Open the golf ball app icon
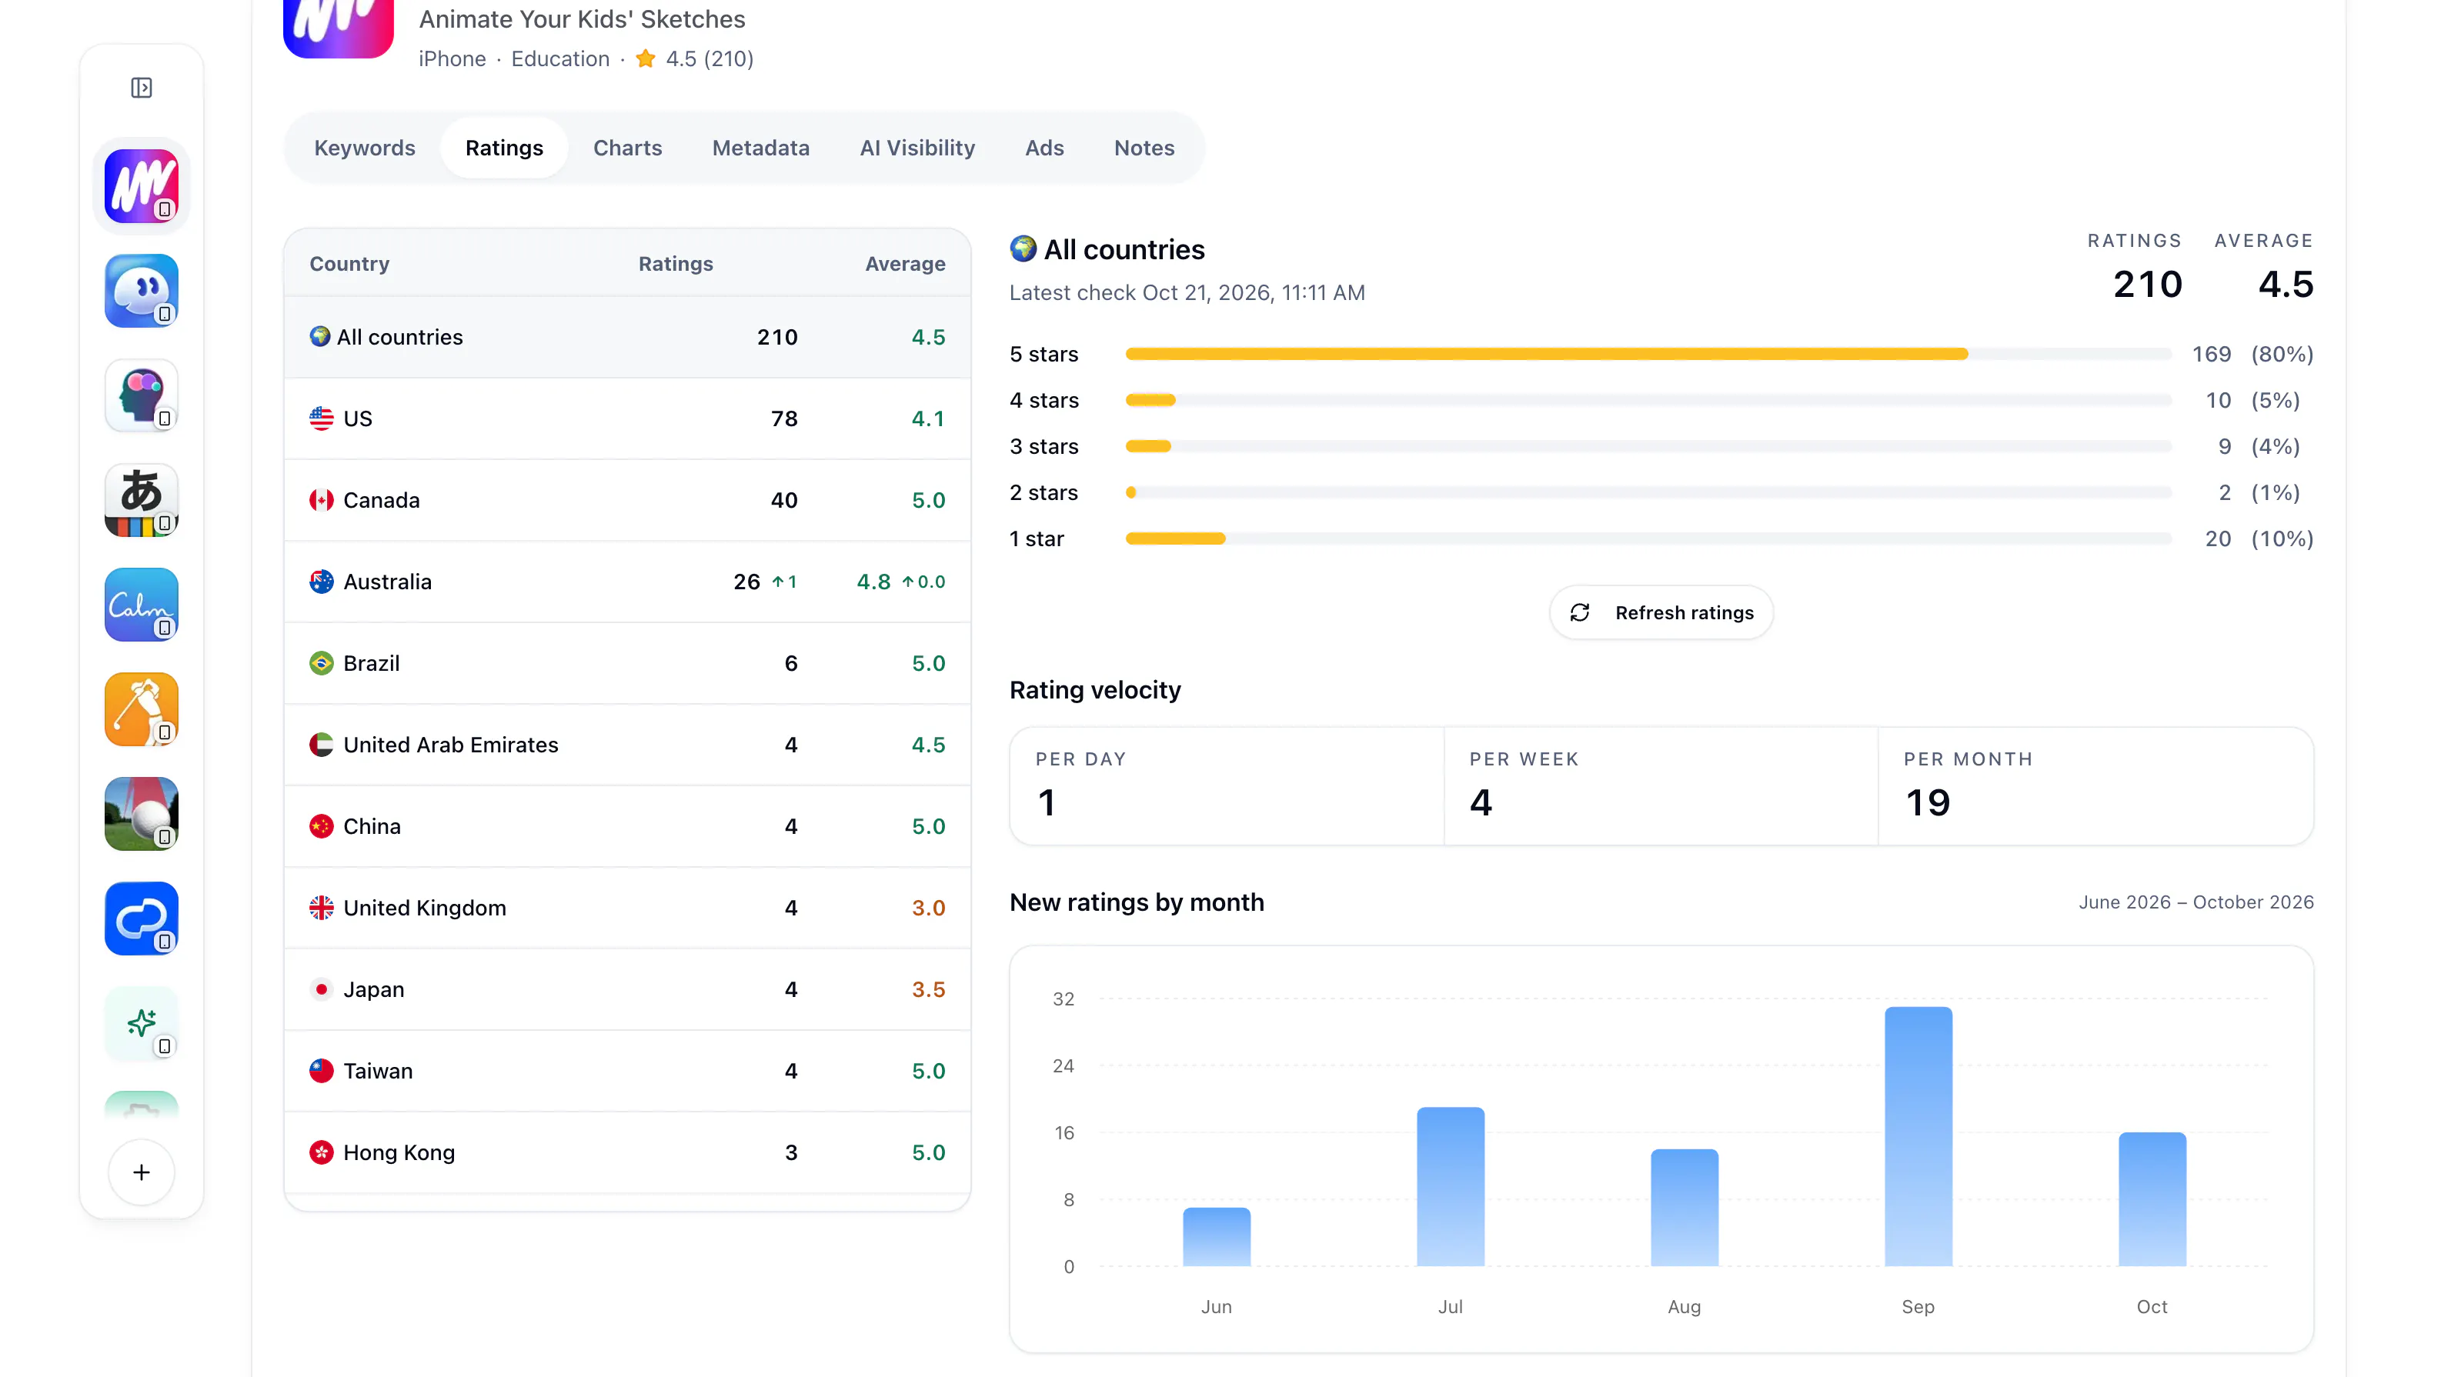Image resolution: width=2441 pixels, height=1377 pixels. click(x=141, y=814)
